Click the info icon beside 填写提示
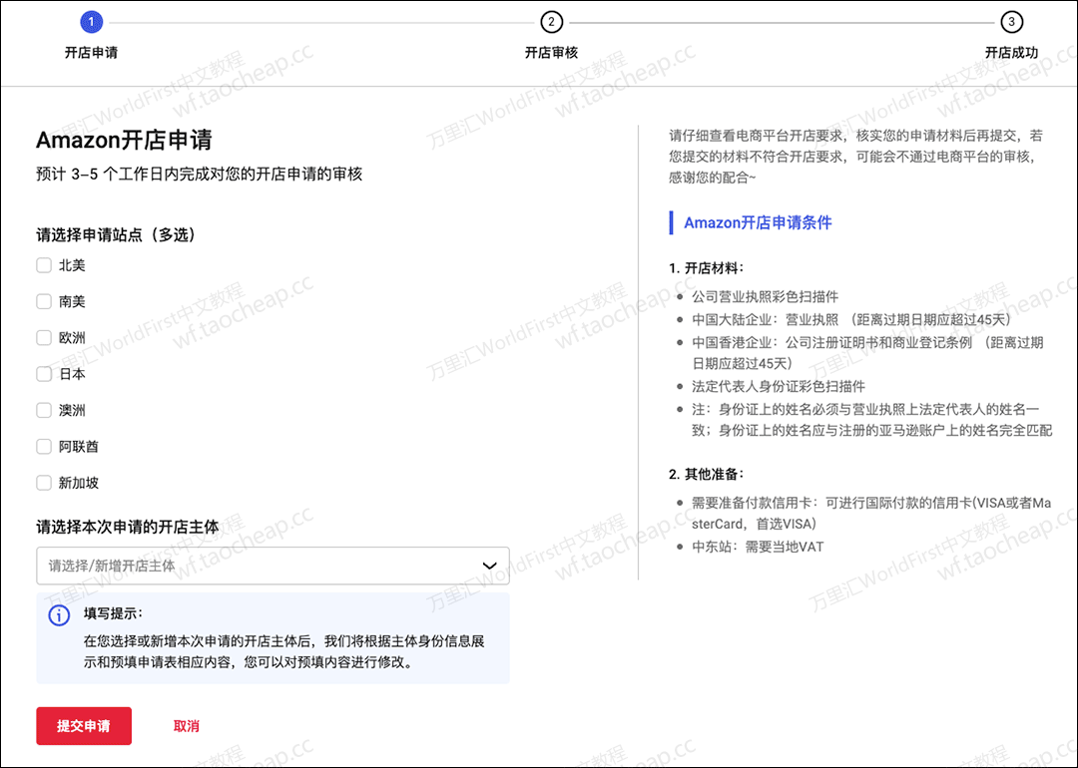 pos(59,614)
